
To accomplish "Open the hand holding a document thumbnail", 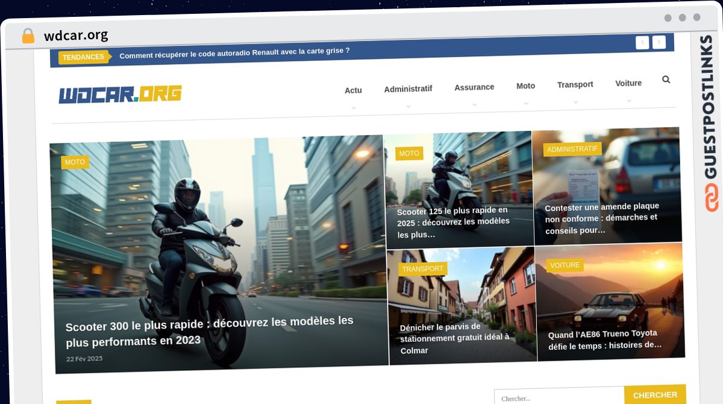I will (x=606, y=186).
